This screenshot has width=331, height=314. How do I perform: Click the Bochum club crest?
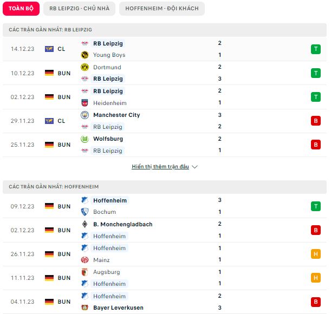pyautogui.click(x=85, y=212)
